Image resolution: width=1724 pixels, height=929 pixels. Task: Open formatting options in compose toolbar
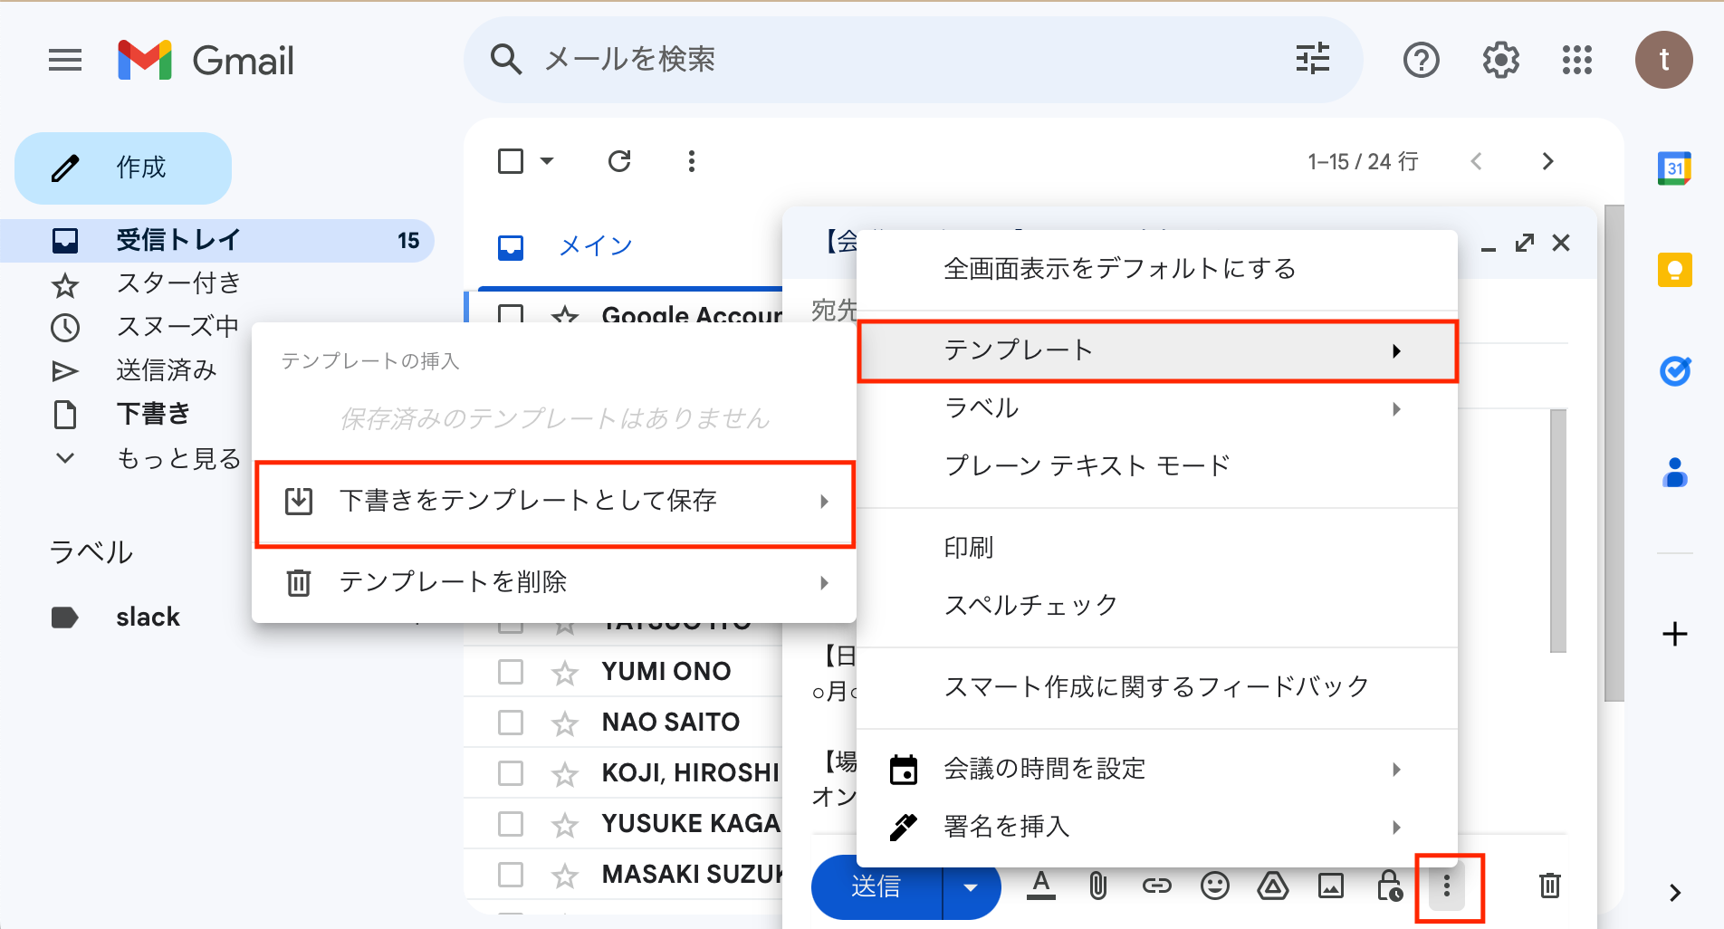pos(1041,886)
